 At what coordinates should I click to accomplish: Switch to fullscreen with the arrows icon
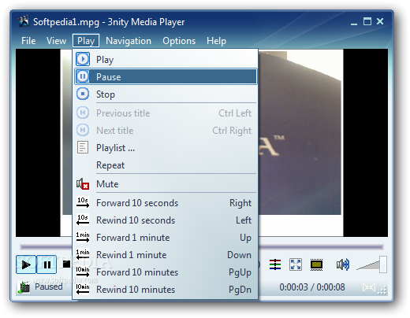[x=296, y=264]
